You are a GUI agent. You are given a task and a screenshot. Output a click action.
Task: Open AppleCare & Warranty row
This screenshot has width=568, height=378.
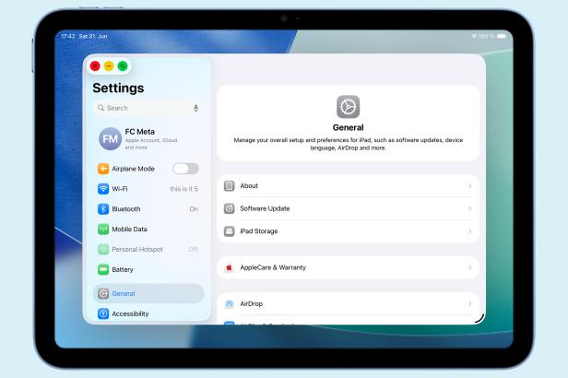(349, 267)
